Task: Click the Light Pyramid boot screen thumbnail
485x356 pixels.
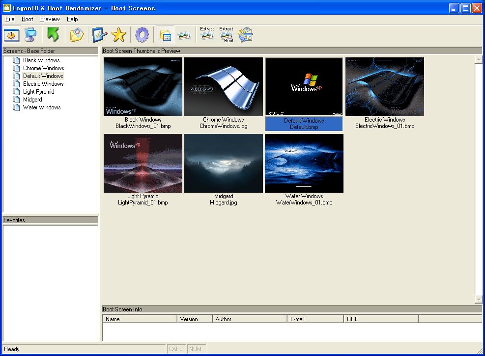Action: coord(143,163)
